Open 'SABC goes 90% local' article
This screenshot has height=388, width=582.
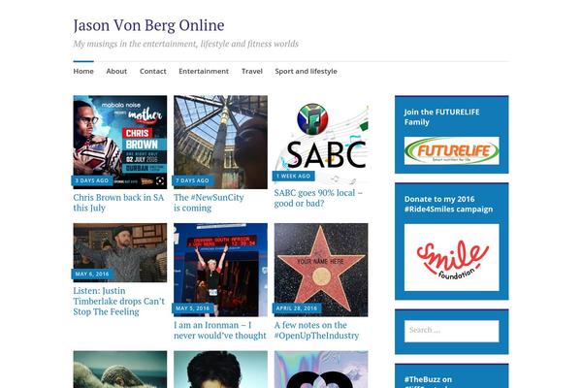(318, 198)
